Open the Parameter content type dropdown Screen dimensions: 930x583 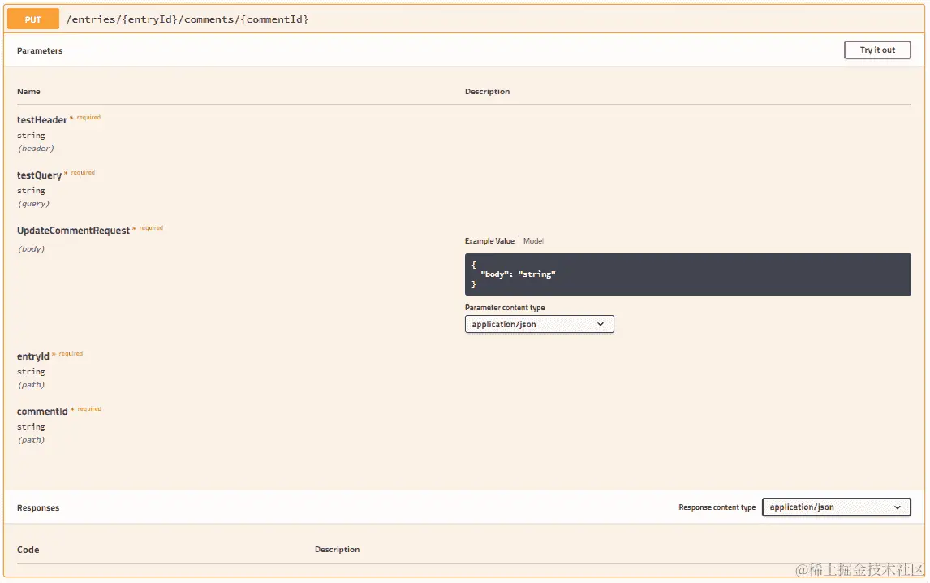[539, 324]
